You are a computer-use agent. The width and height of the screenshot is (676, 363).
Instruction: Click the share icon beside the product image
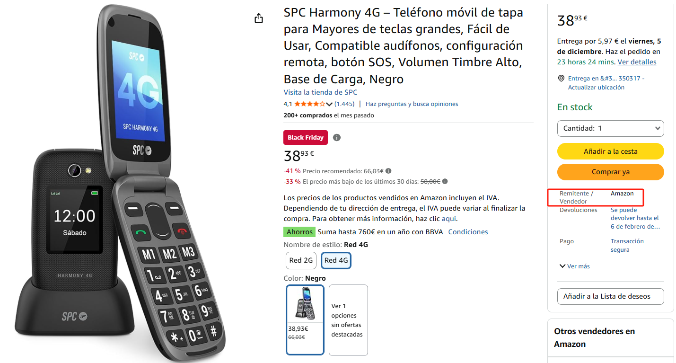click(258, 18)
